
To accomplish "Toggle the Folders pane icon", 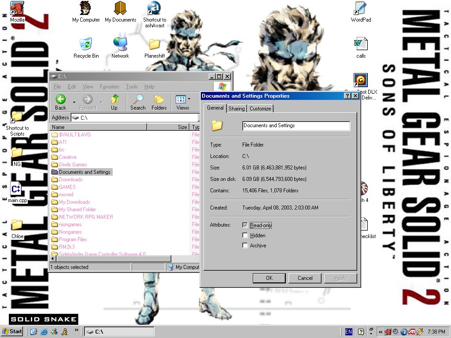I will coord(159,99).
